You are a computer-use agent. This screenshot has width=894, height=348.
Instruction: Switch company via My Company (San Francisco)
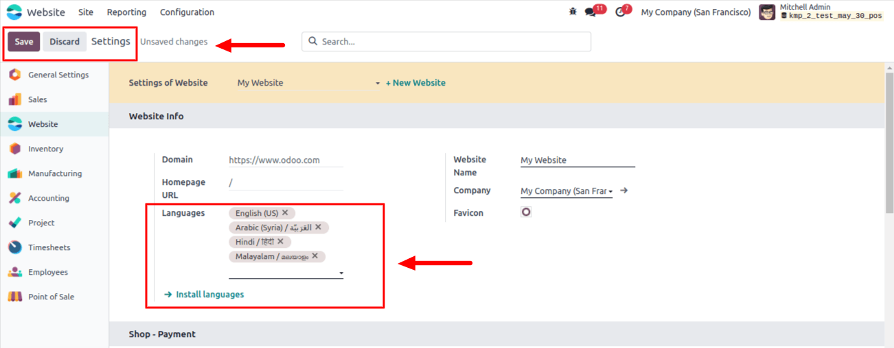(x=696, y=12)
